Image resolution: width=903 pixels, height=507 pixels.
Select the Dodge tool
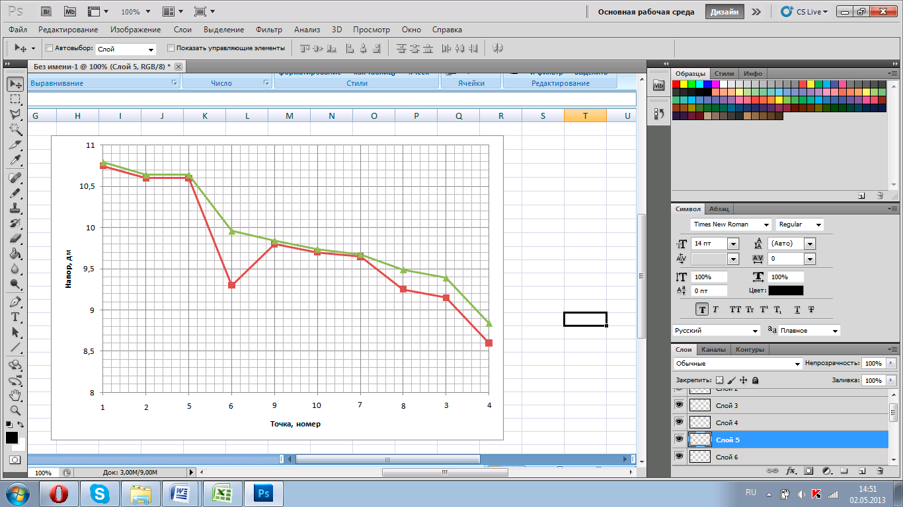pyautogui.click(x=15, y=284)
